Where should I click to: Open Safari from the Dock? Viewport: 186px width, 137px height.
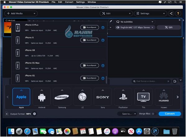(27, 131)
